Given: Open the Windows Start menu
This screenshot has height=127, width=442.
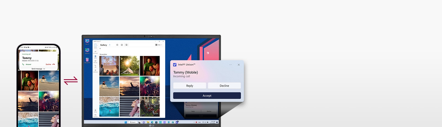Looking at the screenshot, I should coord(126,122).
